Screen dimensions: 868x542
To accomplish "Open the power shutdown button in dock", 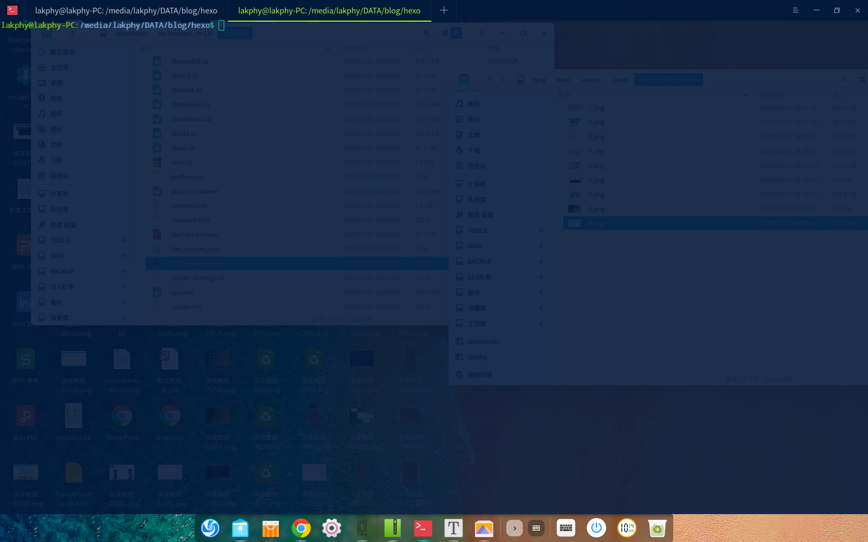I will tap(596, 528).
